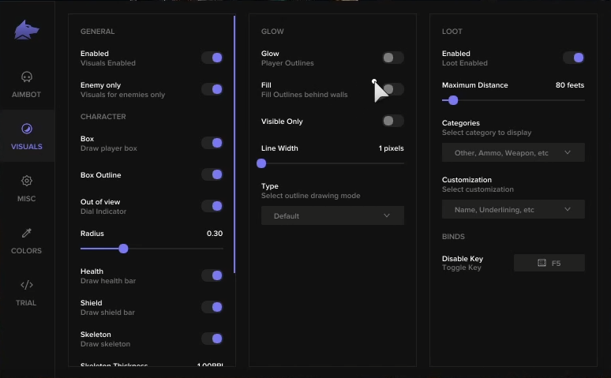Switch to the COLORS tab label
The height and width of the screenshot is (378, 611).
[27, 251]
